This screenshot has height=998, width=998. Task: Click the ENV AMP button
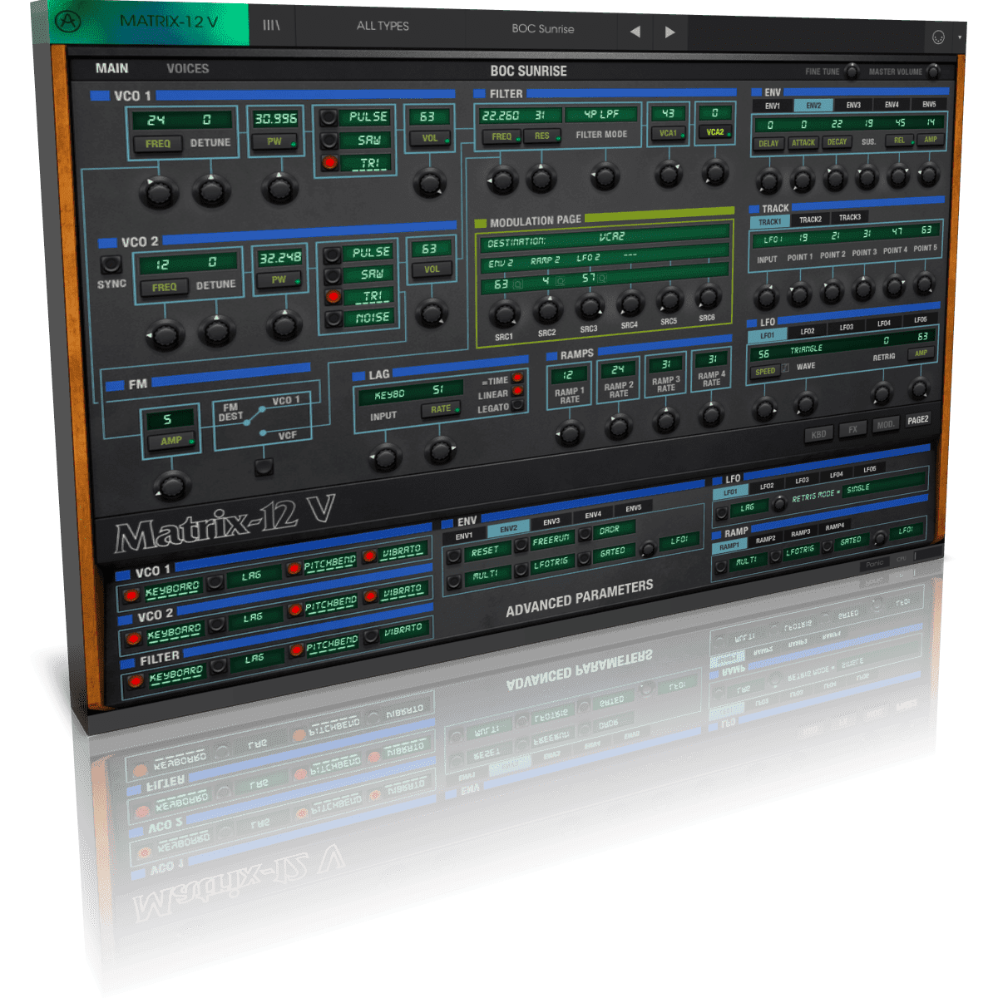click(931, 139)
